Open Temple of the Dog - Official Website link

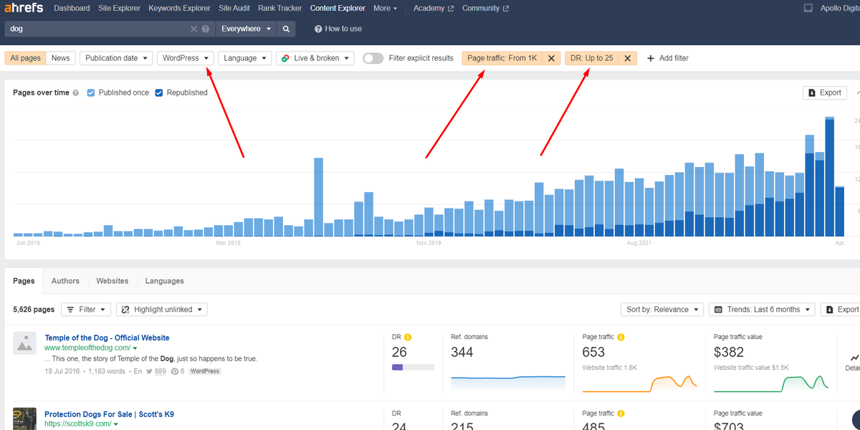(107, 338)
